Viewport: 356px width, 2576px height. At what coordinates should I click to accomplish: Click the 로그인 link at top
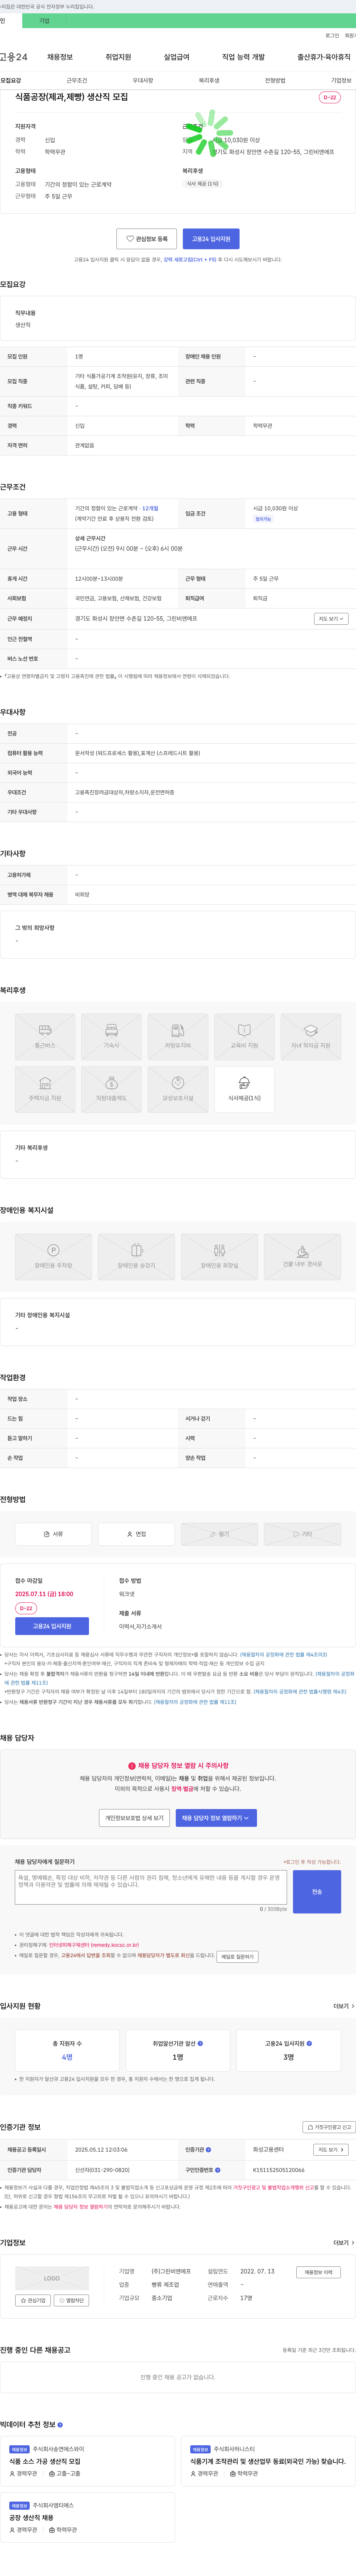332,35
